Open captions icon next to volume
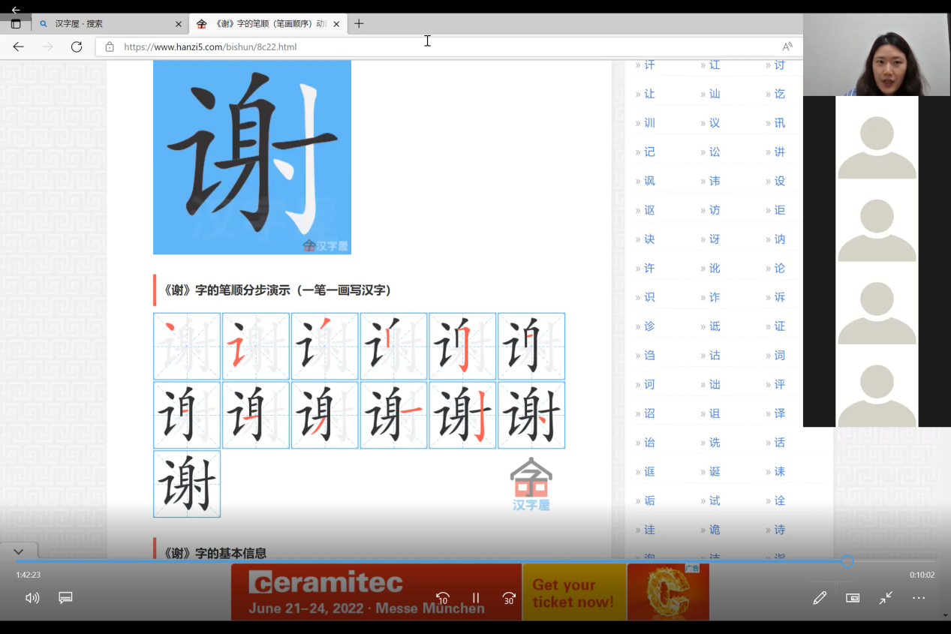This screenshot has height=634, width=951. pos(65,598)
